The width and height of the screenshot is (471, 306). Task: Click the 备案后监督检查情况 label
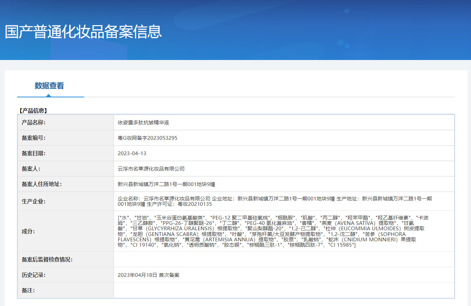pyautogui.click(x=47, y=259)
